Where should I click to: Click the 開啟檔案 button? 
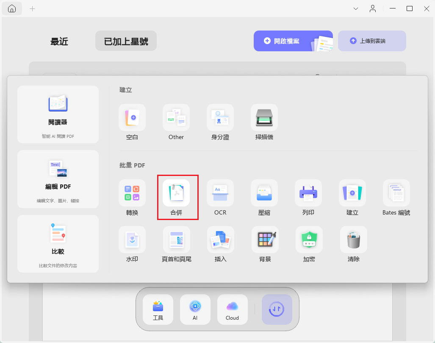pos(293,41)
